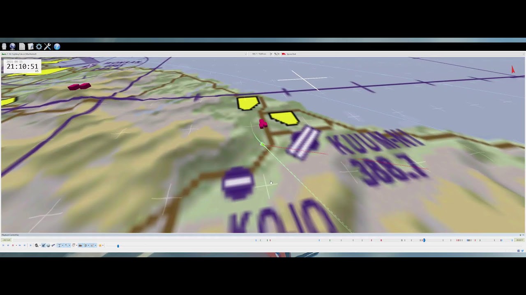Image resolution: width=526 pixels, height=295 pixels.
Task: Open the building layers dropdown arrow
Action: (95, 245)
